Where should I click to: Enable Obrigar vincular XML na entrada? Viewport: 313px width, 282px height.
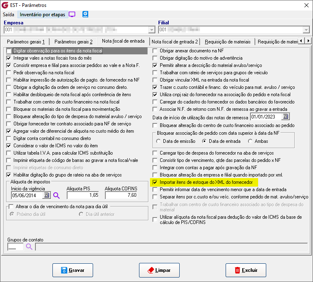coord(155,80)
